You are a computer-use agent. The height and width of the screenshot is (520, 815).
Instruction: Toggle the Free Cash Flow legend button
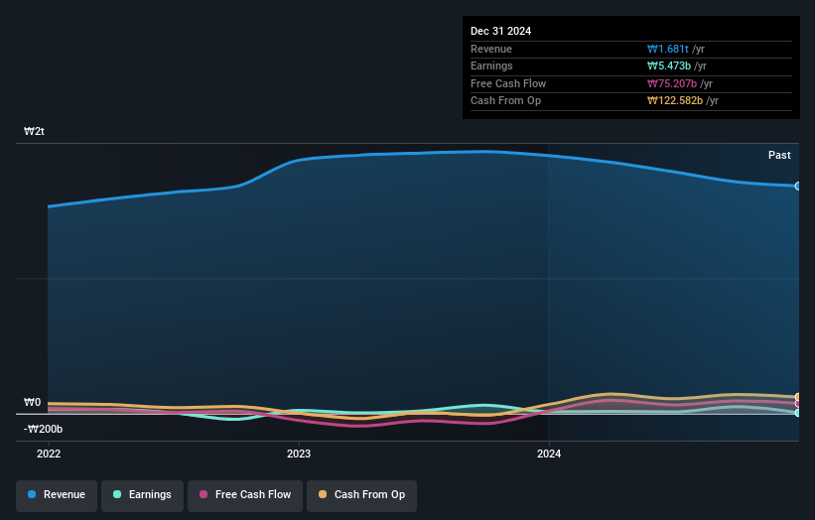click(245, 494)
